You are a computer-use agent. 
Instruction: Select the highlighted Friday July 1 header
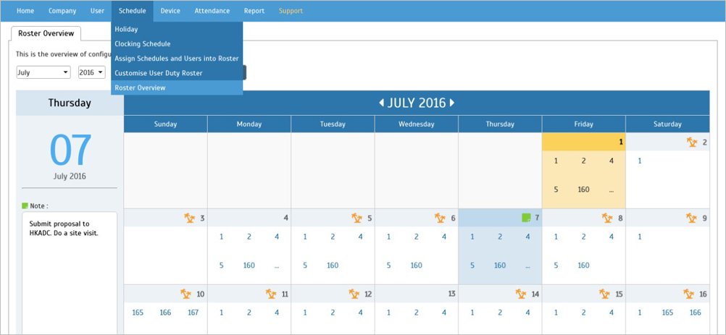583,143
